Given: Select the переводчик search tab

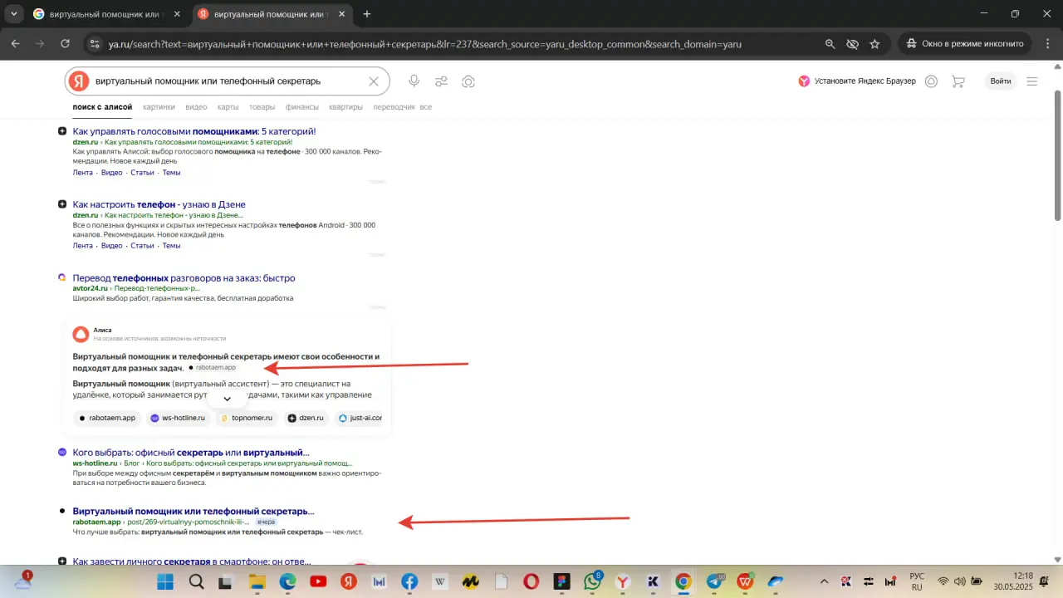Looking at the screenshot, I should pyautogui.click(x=394, y=107).
